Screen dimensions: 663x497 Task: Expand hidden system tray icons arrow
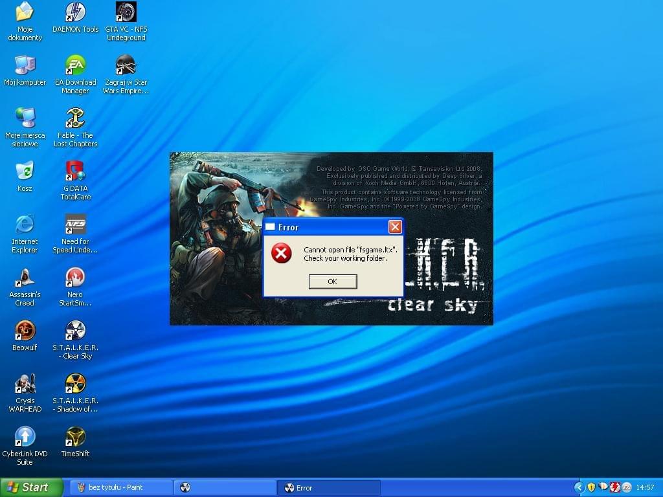tap(579, 488)
